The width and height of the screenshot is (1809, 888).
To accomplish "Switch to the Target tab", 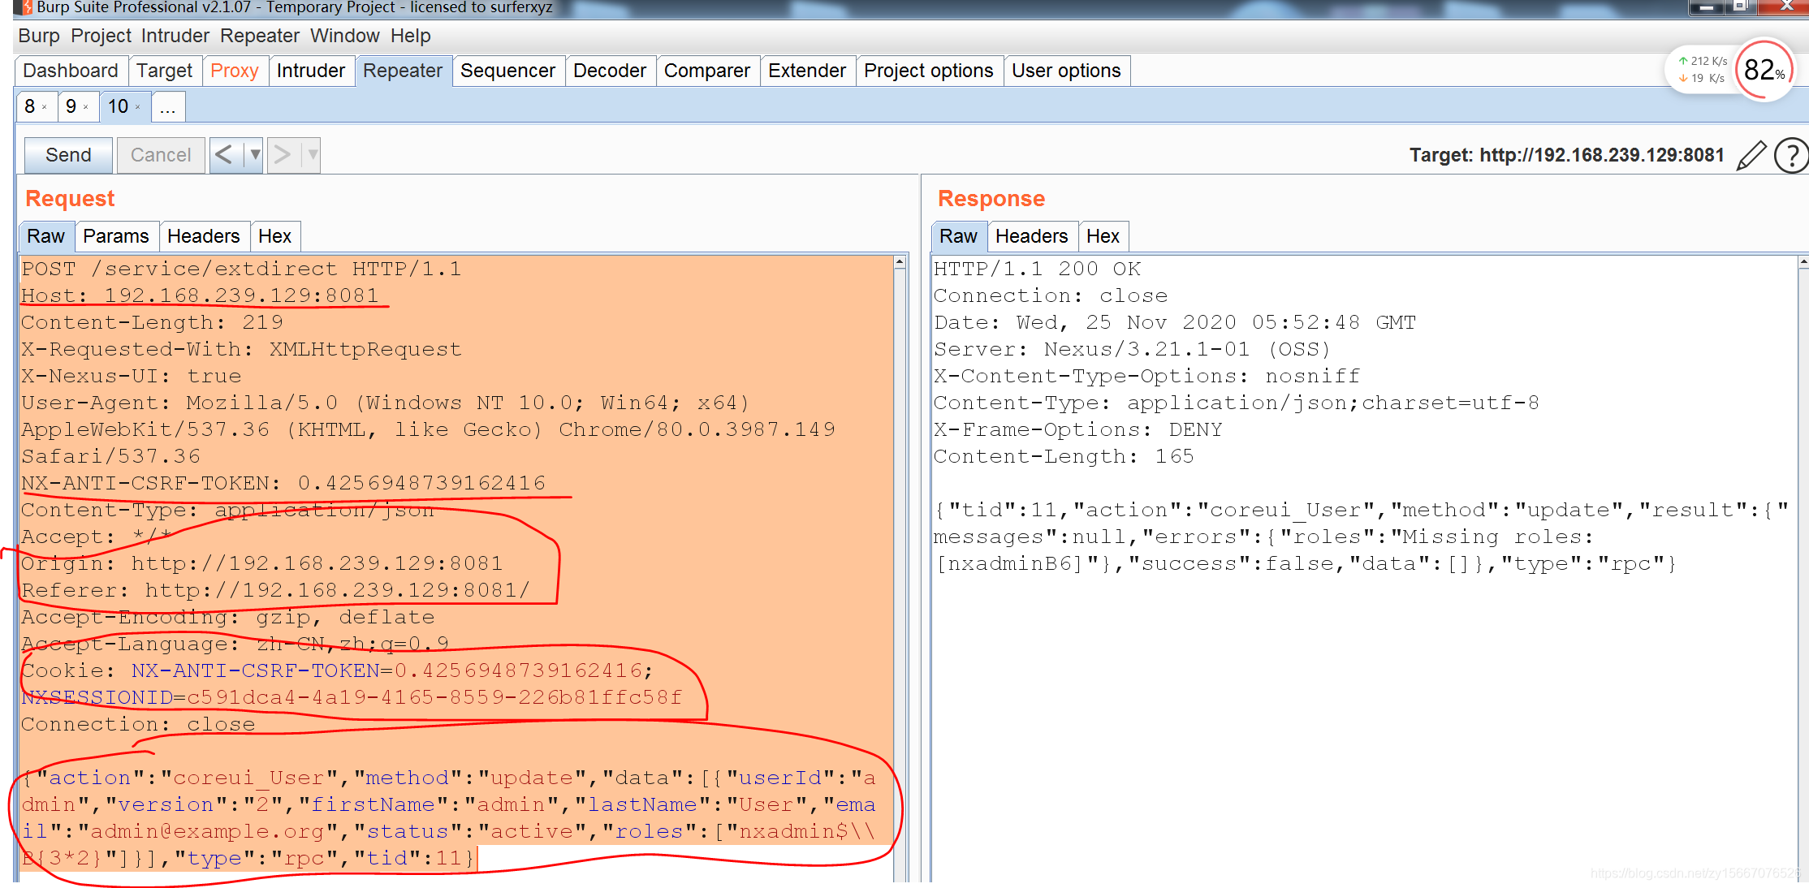I will tap(165, 71).
